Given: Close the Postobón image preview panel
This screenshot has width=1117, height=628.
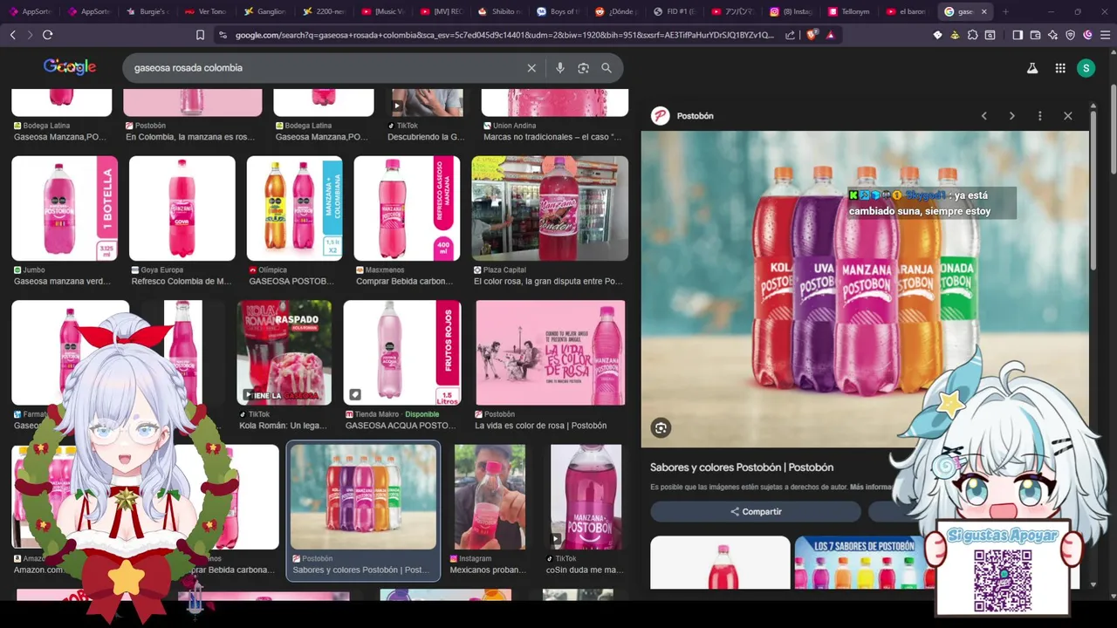Looking at the screenshot, I should (x=1067, y=116).
